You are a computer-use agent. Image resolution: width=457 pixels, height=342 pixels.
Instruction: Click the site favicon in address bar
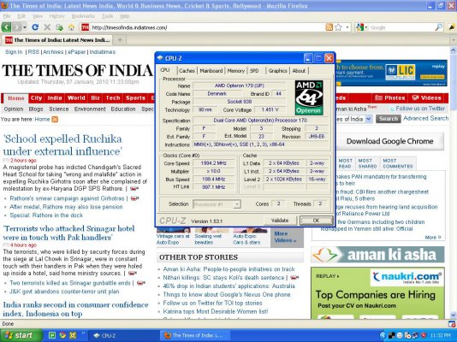click(85, 27)
